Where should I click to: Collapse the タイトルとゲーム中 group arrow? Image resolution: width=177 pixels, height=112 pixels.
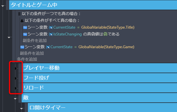[3, 6]
